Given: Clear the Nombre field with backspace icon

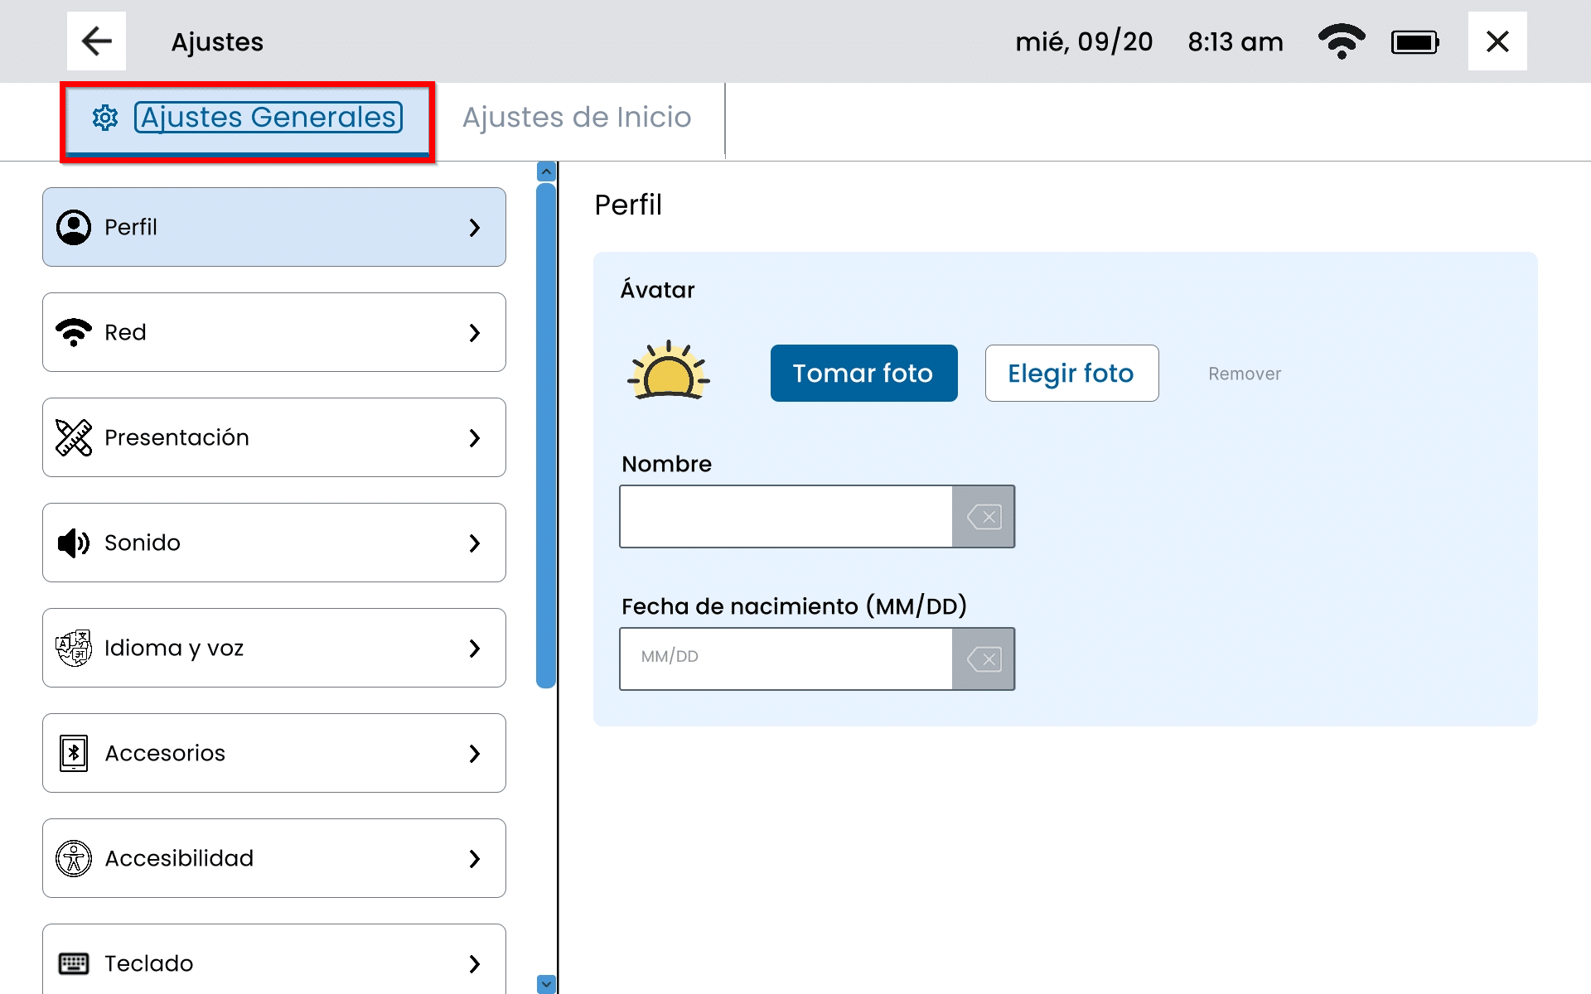Looking at the screenshot, I should point(984,517).
